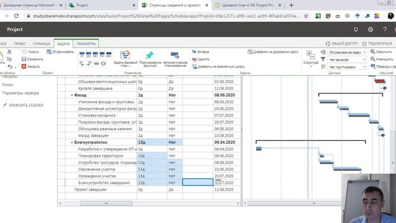Click Автоматическое планирование icon

pos(174,55)
